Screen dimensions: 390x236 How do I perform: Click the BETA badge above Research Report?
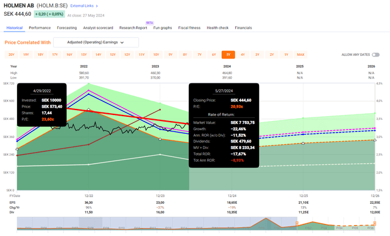pos(150,23)
